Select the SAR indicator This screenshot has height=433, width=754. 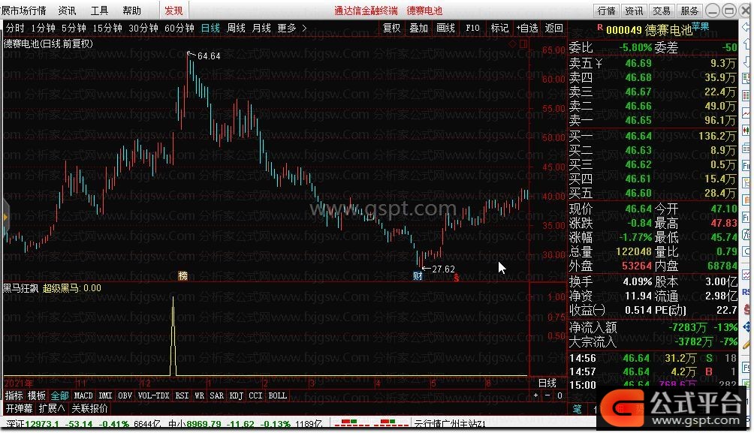pos(217,395)
